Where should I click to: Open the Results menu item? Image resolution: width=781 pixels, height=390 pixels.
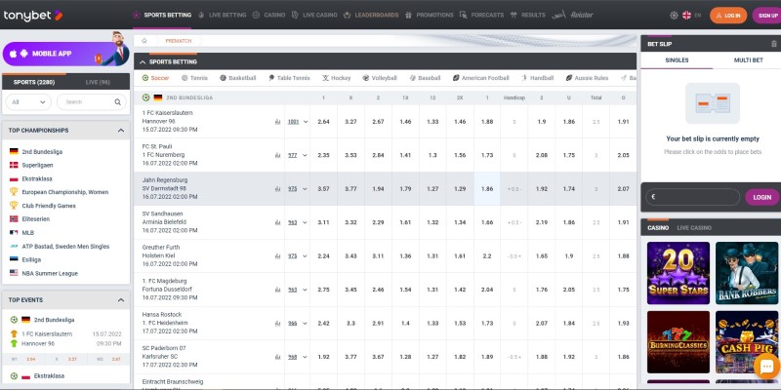point(527,15)
